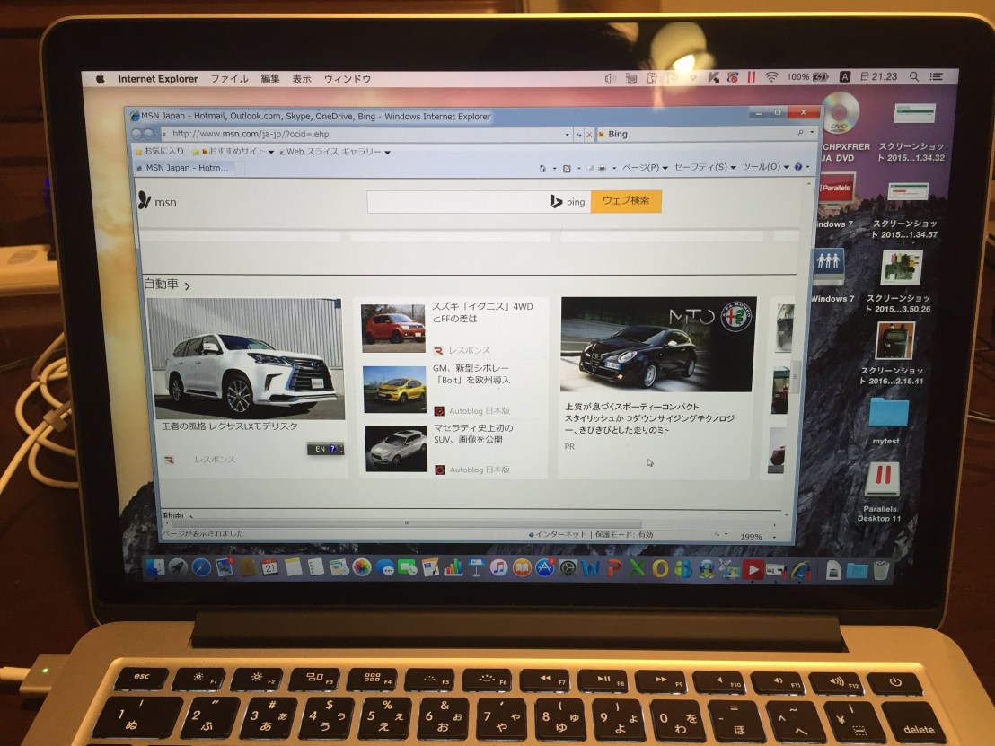
Task: Open Safari from the Dock
Action: point(200,567)
